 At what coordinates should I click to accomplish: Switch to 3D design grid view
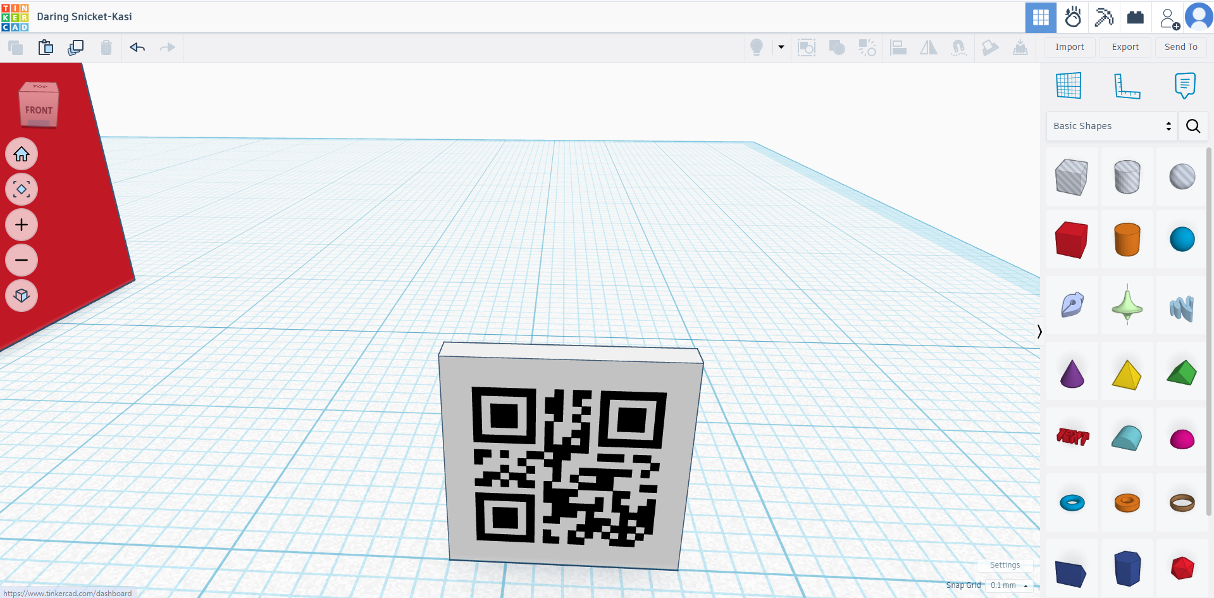1041,17
